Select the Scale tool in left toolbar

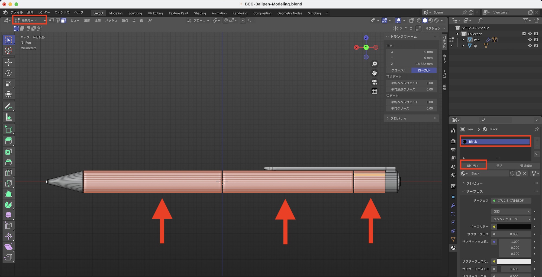click(8, 84)
